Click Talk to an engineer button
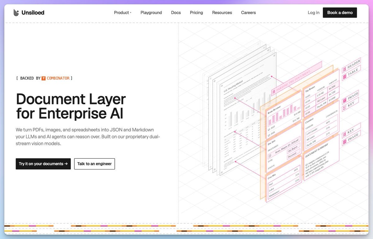This screenshot has height=239, width=373. [x=94, y=164]
